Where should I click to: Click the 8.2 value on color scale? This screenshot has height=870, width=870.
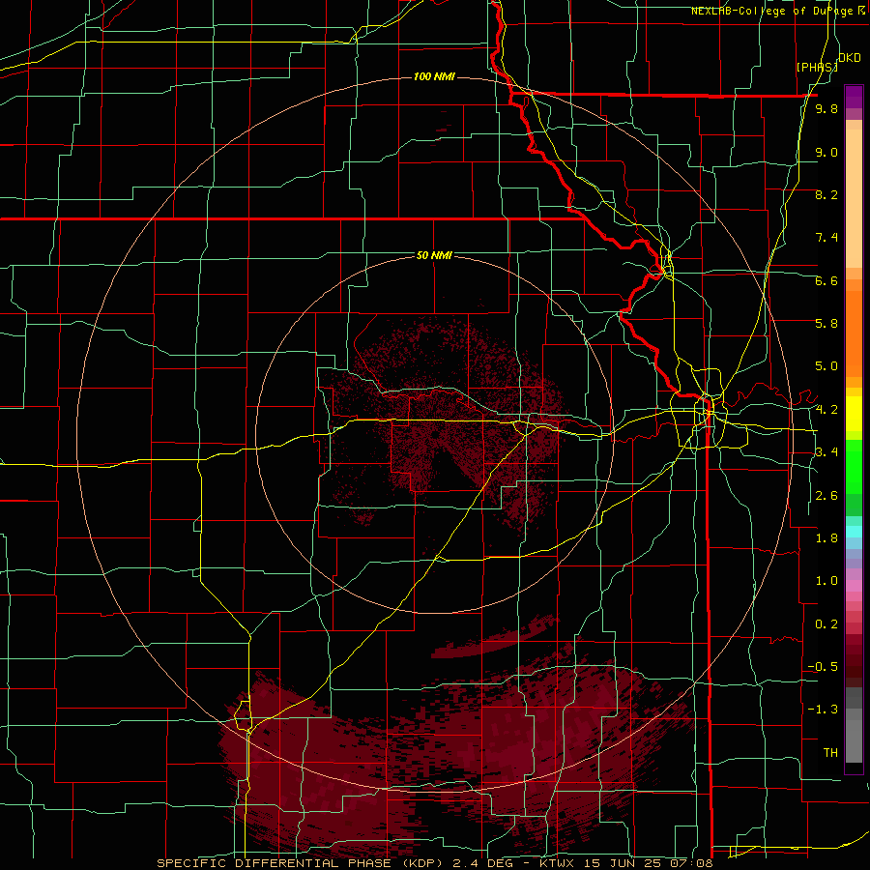tap(826, 194)
